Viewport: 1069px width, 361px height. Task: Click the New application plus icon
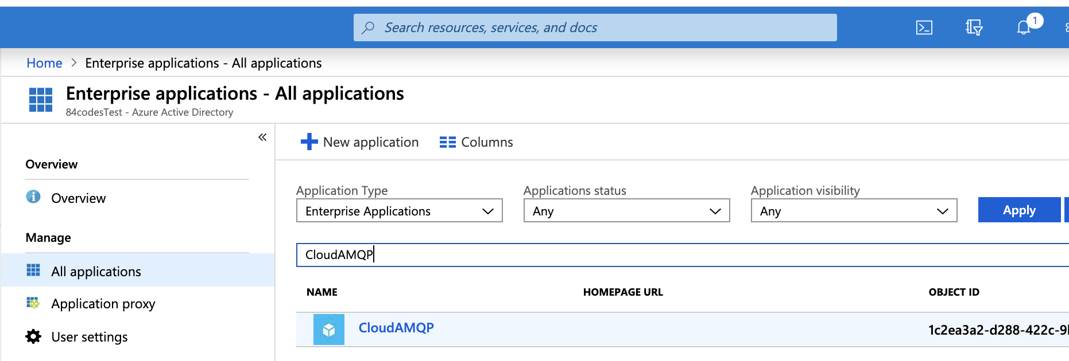point(309,142)
